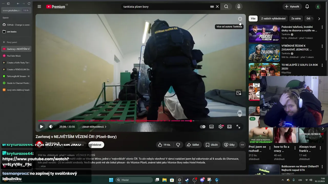Open options for Always trust frank's short
Screen dimensions: 328x184
pyautogui.click(x=320, y=148)
